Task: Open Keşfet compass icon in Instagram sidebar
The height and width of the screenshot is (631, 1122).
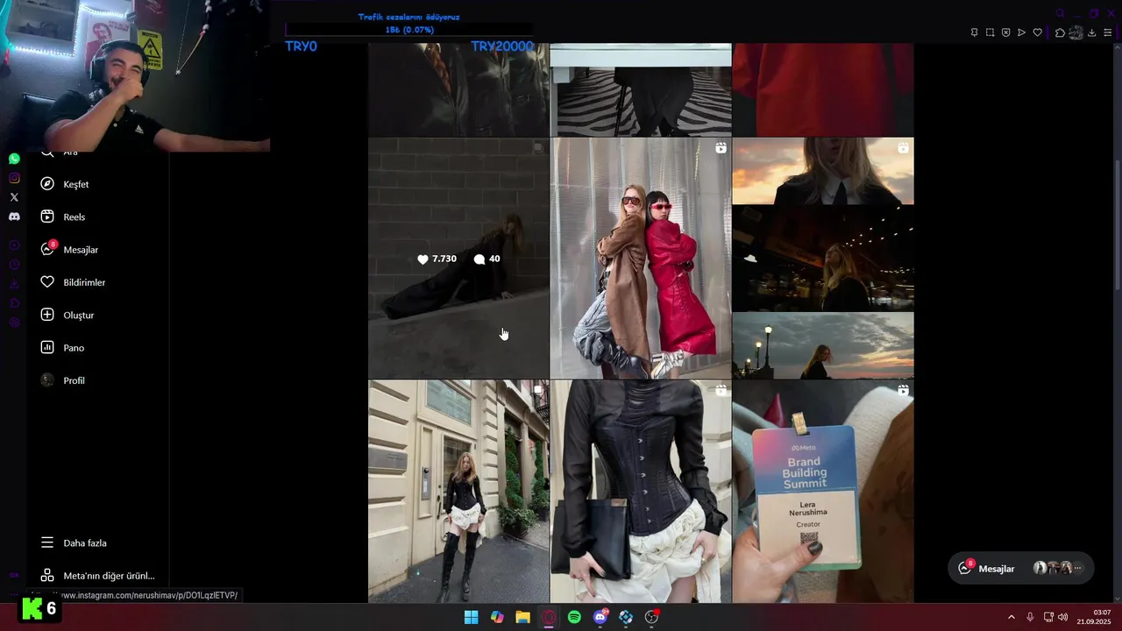Action: (x=47, y=184)
